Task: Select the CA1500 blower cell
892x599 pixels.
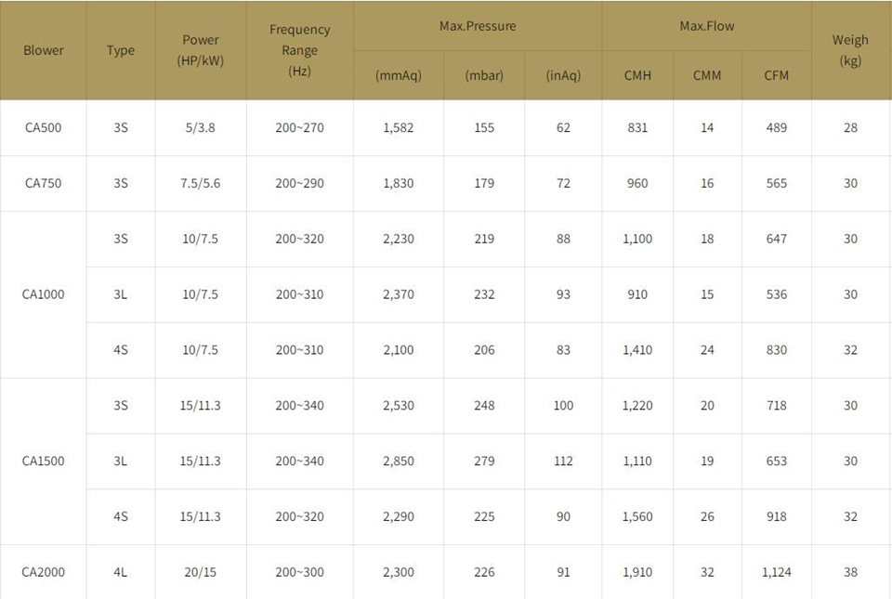Action: tap(44, 461)
